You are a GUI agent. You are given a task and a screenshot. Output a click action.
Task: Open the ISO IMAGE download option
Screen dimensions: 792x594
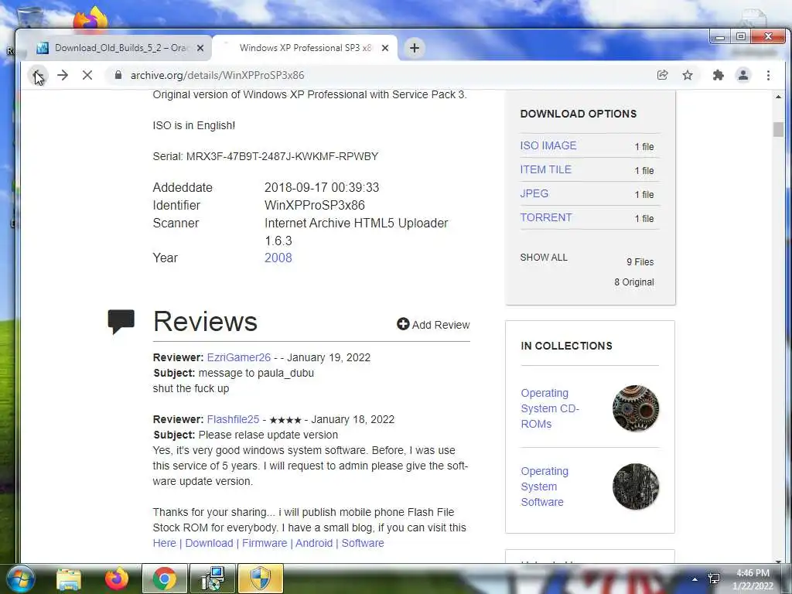click(548, 145)
